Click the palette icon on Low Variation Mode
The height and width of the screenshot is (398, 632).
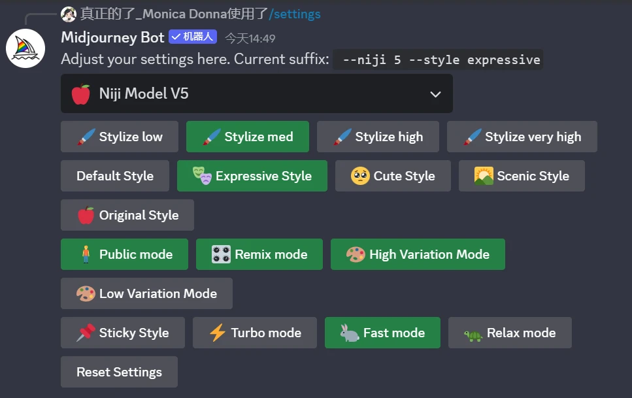[86, 293]
